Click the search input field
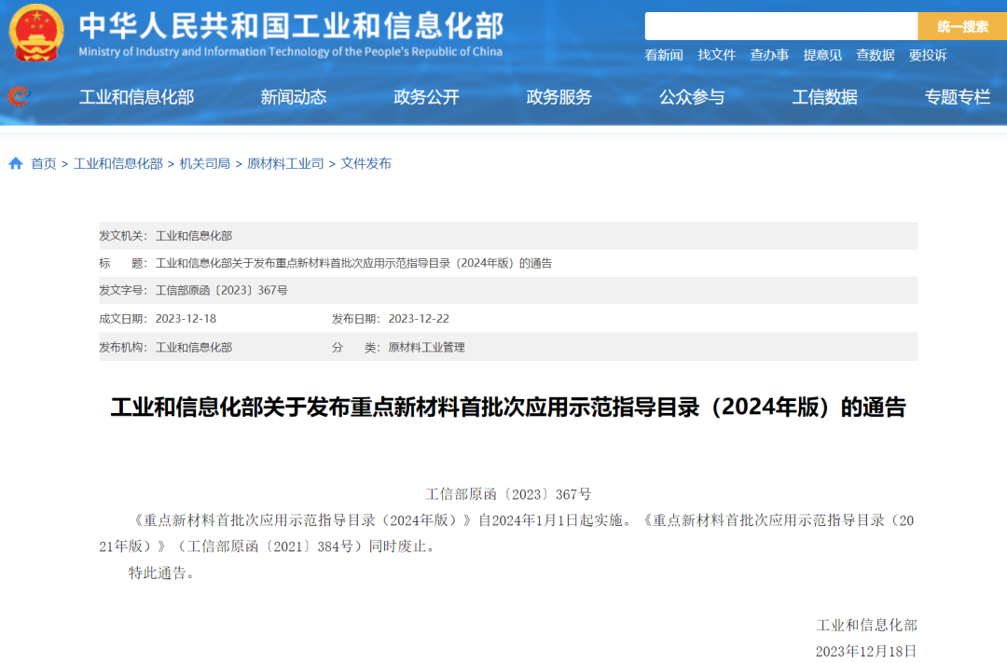The height and width of the screenshot is (663, 1007). [x=780, y=26]
